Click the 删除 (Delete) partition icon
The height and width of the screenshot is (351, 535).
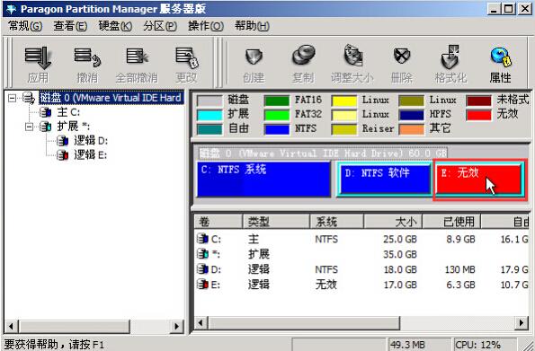(x=402, y=56)
